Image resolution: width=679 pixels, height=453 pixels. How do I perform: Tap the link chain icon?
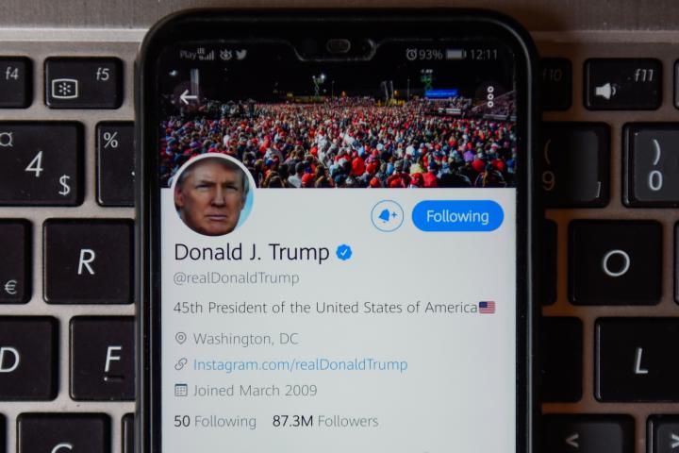[180, 364]
